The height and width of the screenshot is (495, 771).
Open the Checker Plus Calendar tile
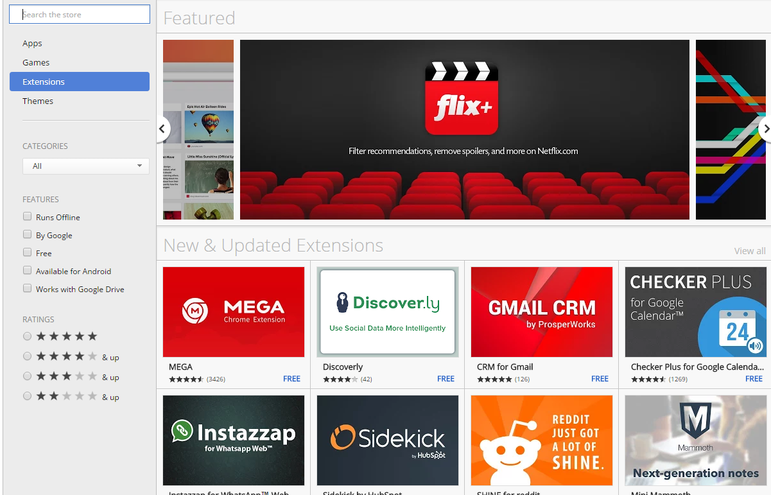click(x=696, y=312)
